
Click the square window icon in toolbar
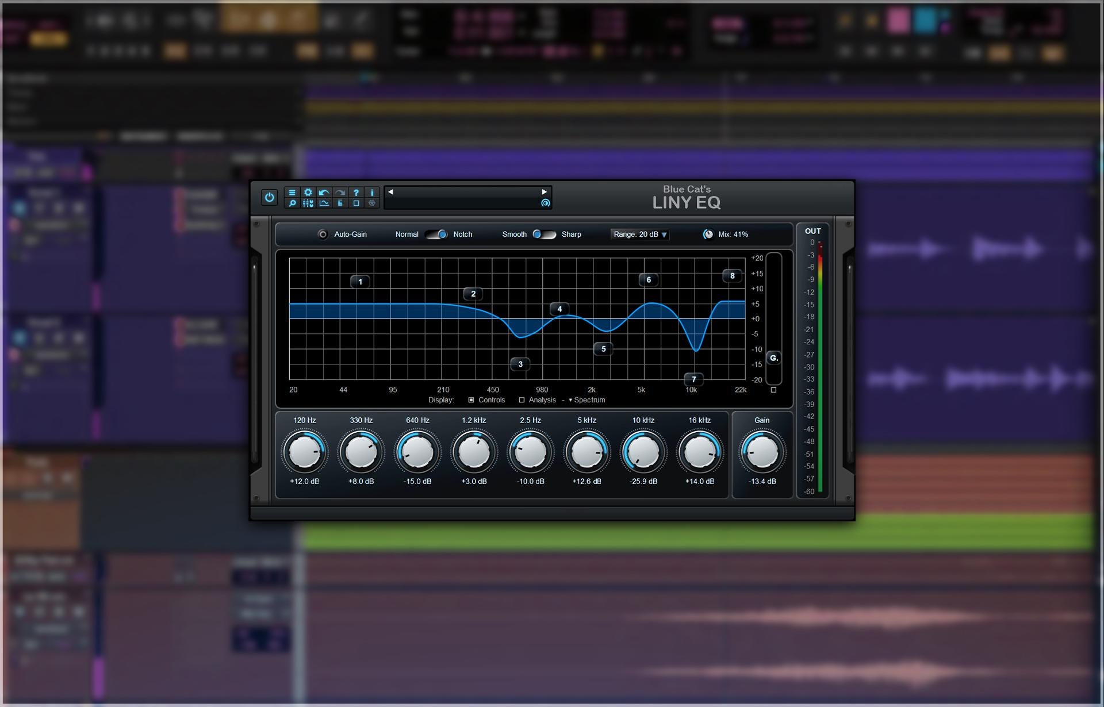pyautogui.click(x=356, y=203)
